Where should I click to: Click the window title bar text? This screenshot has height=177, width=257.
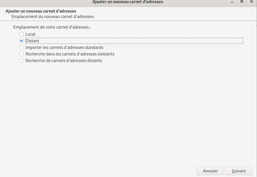coord(127,2)
